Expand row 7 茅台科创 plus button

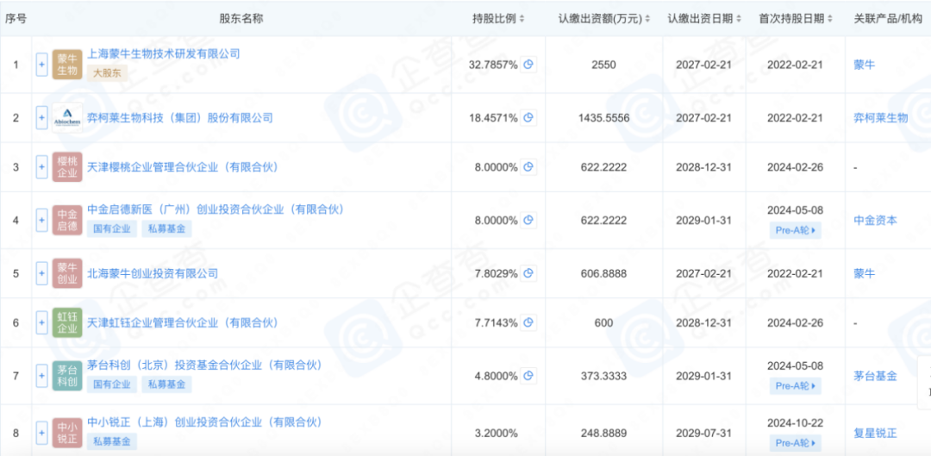[41, 376]
